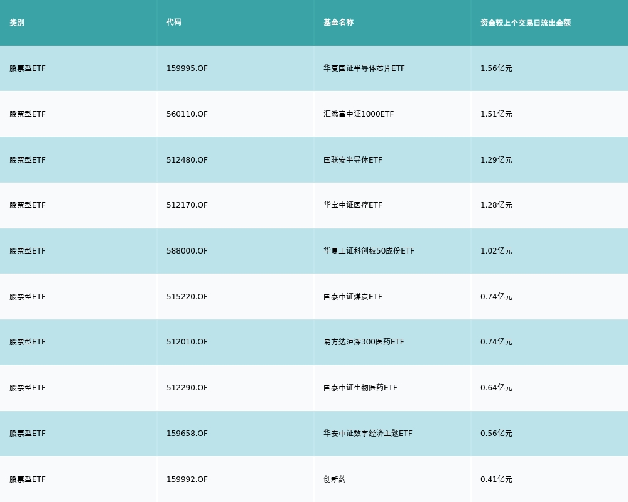Select fund name 国联安半导体ETF
This screenshot has width=628, height=502.
353,160
